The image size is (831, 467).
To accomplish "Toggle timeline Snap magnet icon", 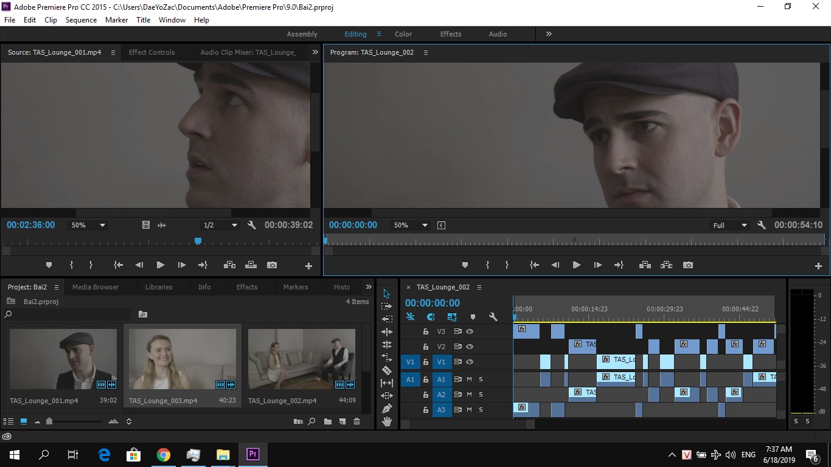I will [431, 317].
